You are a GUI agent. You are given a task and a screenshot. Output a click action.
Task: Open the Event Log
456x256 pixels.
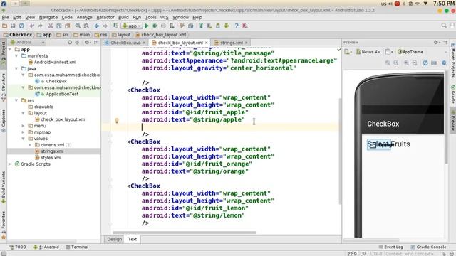click(x=391, y=247)
